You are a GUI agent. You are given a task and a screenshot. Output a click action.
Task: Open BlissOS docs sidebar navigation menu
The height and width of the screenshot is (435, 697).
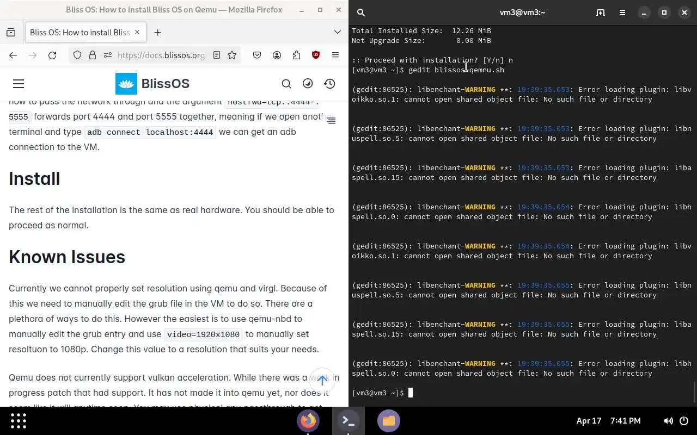tap(19, 84)
